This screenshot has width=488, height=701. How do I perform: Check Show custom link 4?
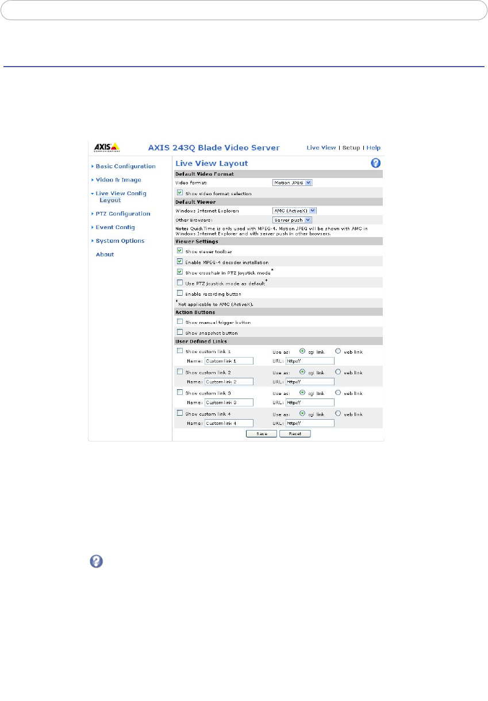tap(180, 413)
